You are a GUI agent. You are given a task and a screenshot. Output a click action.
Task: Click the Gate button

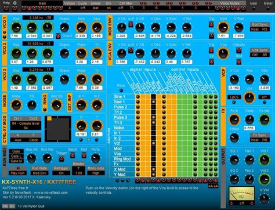pos(16,151)
